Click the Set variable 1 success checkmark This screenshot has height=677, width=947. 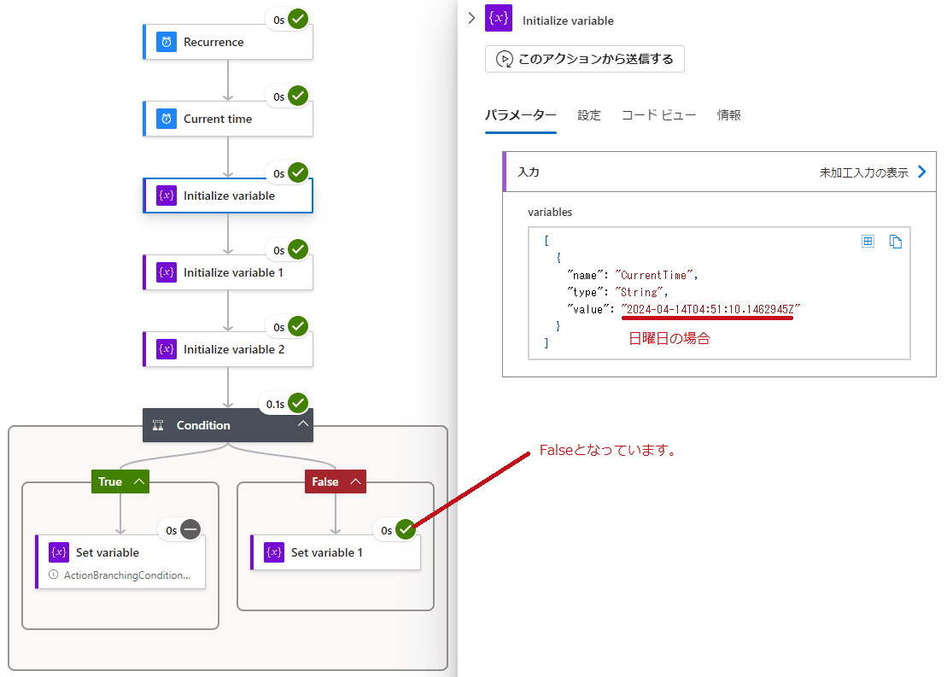[406, 529]
